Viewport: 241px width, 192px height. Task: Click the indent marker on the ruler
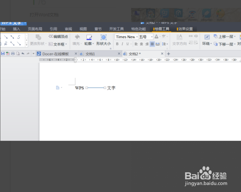coord(75,60)
